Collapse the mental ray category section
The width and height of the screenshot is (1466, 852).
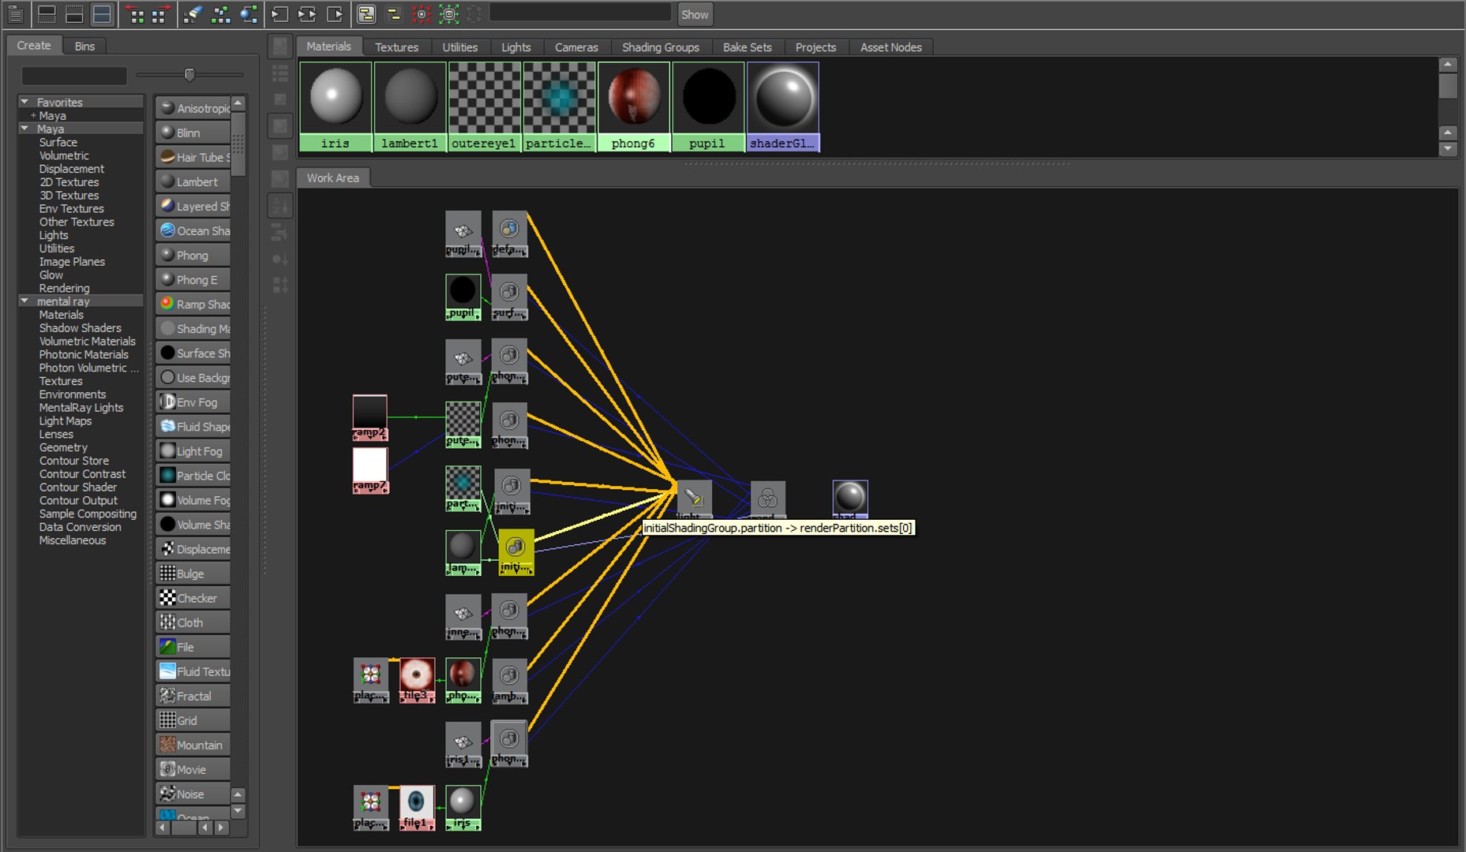pos(24,301)
